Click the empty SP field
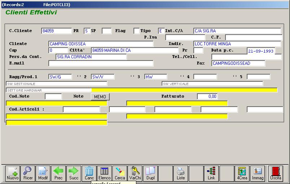Screen dimensions: 290x184 point(107,31)
